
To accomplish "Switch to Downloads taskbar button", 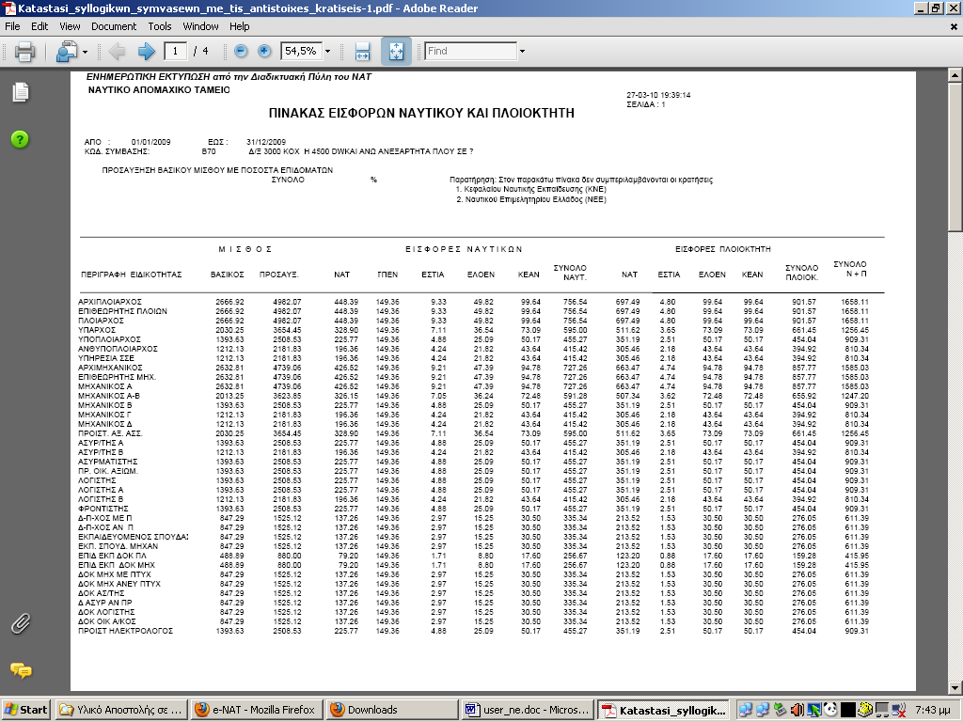I will click(392, 710).
